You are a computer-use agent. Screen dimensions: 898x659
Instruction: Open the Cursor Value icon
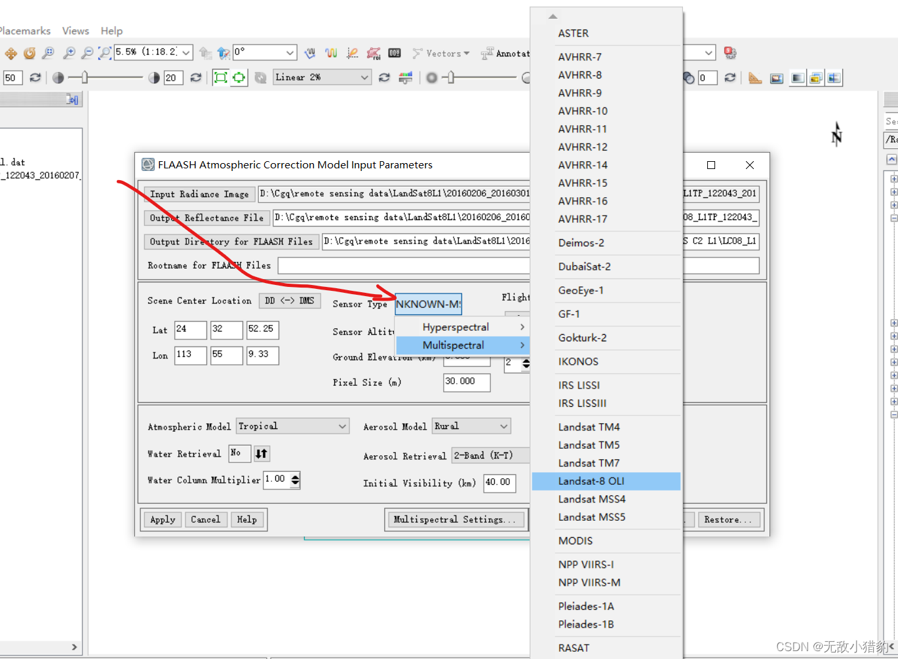[x=395, y=53]
